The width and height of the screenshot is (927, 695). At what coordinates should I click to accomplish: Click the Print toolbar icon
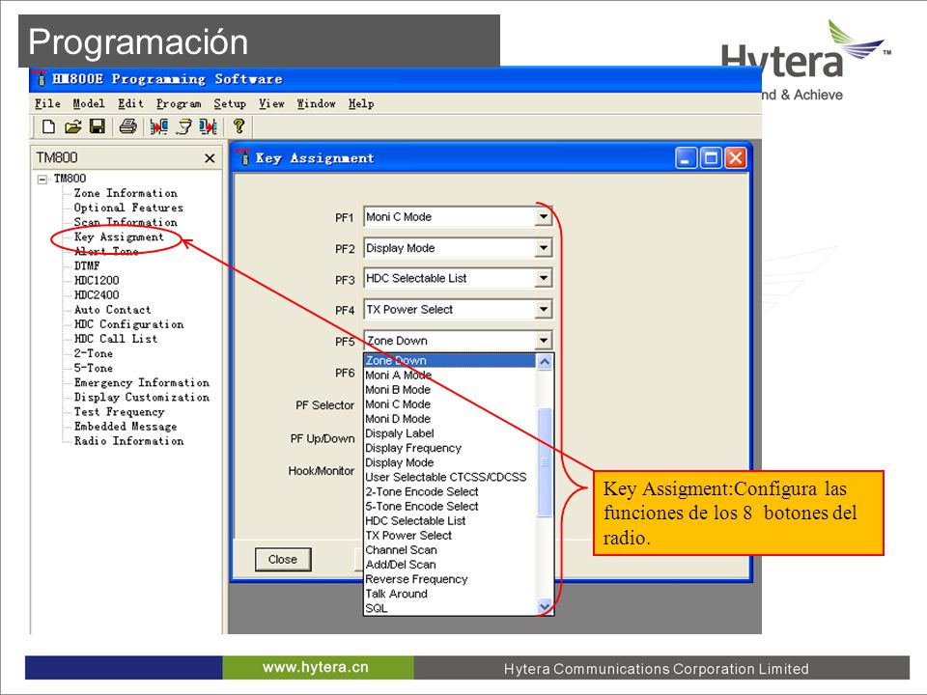click(x=127, y=125)
